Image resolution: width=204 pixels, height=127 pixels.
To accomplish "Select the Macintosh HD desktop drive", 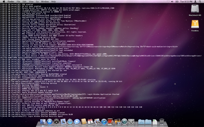I will click(195, 10).
